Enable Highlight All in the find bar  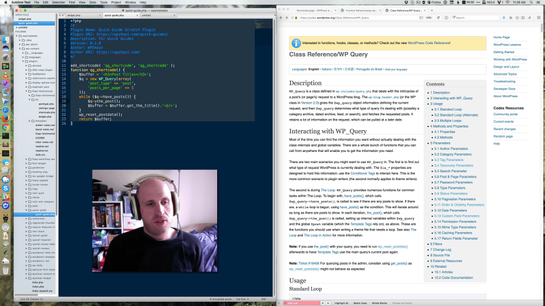coord(340,303)
